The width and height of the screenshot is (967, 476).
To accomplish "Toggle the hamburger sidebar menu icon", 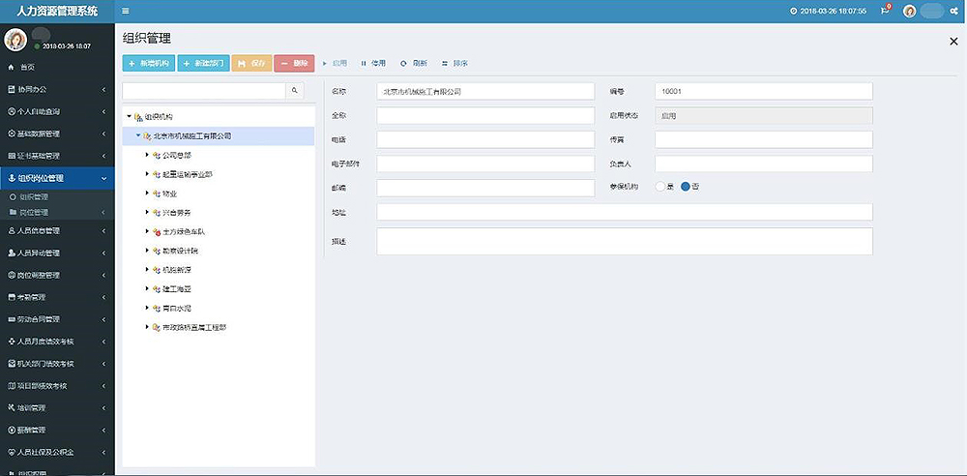I will point(126,11).
